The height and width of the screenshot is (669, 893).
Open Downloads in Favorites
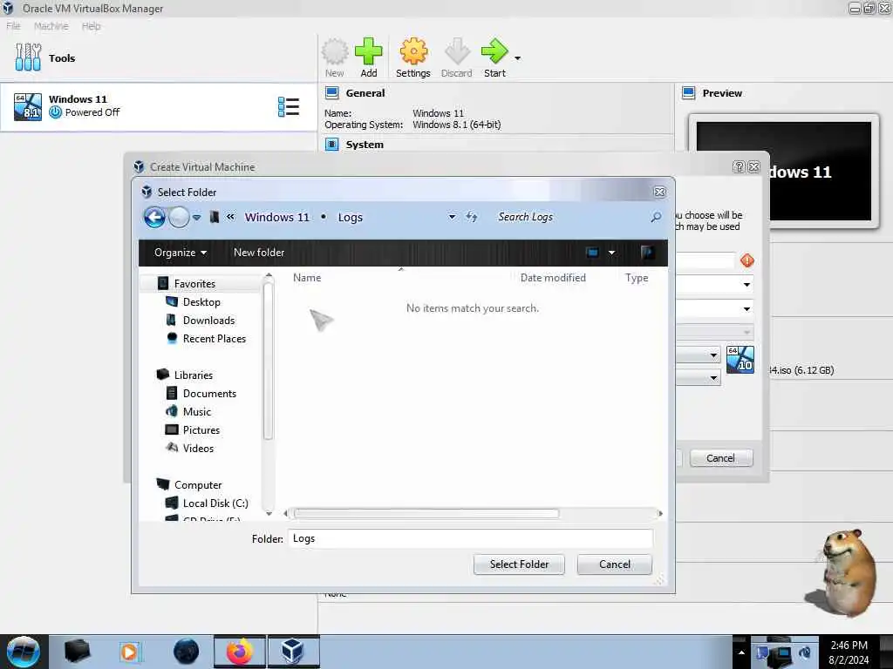[208, 321]
